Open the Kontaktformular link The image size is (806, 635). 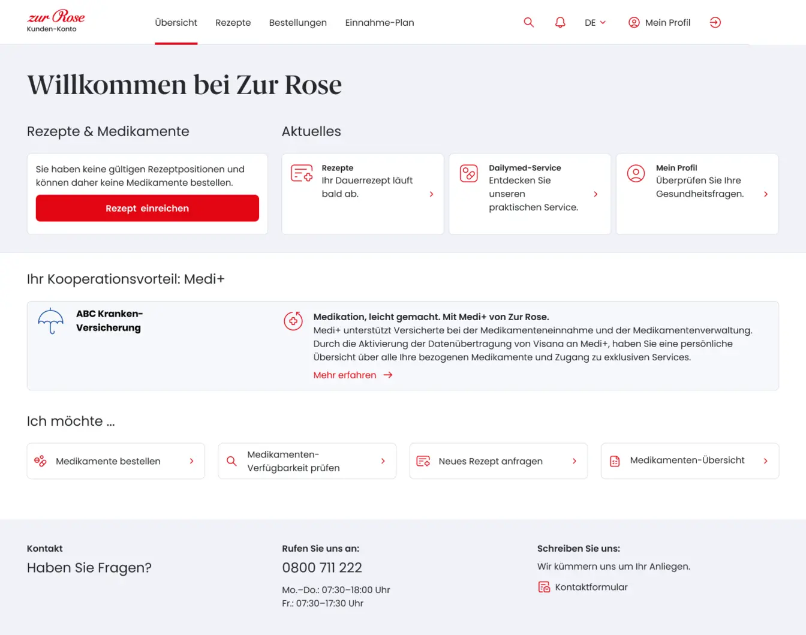click(x=583, y=587)
